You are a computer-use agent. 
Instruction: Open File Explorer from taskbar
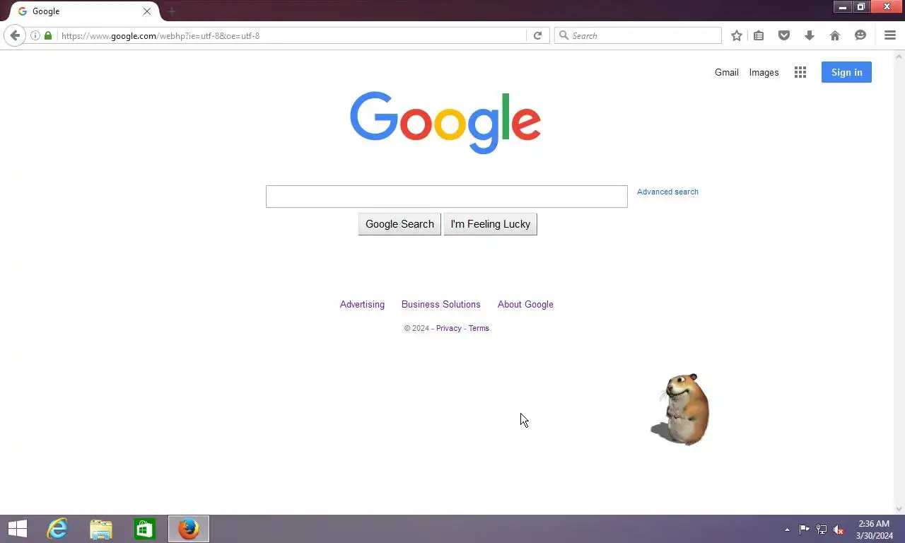click(101, 529)
